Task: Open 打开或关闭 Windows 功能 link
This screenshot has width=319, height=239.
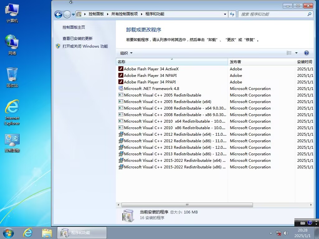Action: click(85, 46)
